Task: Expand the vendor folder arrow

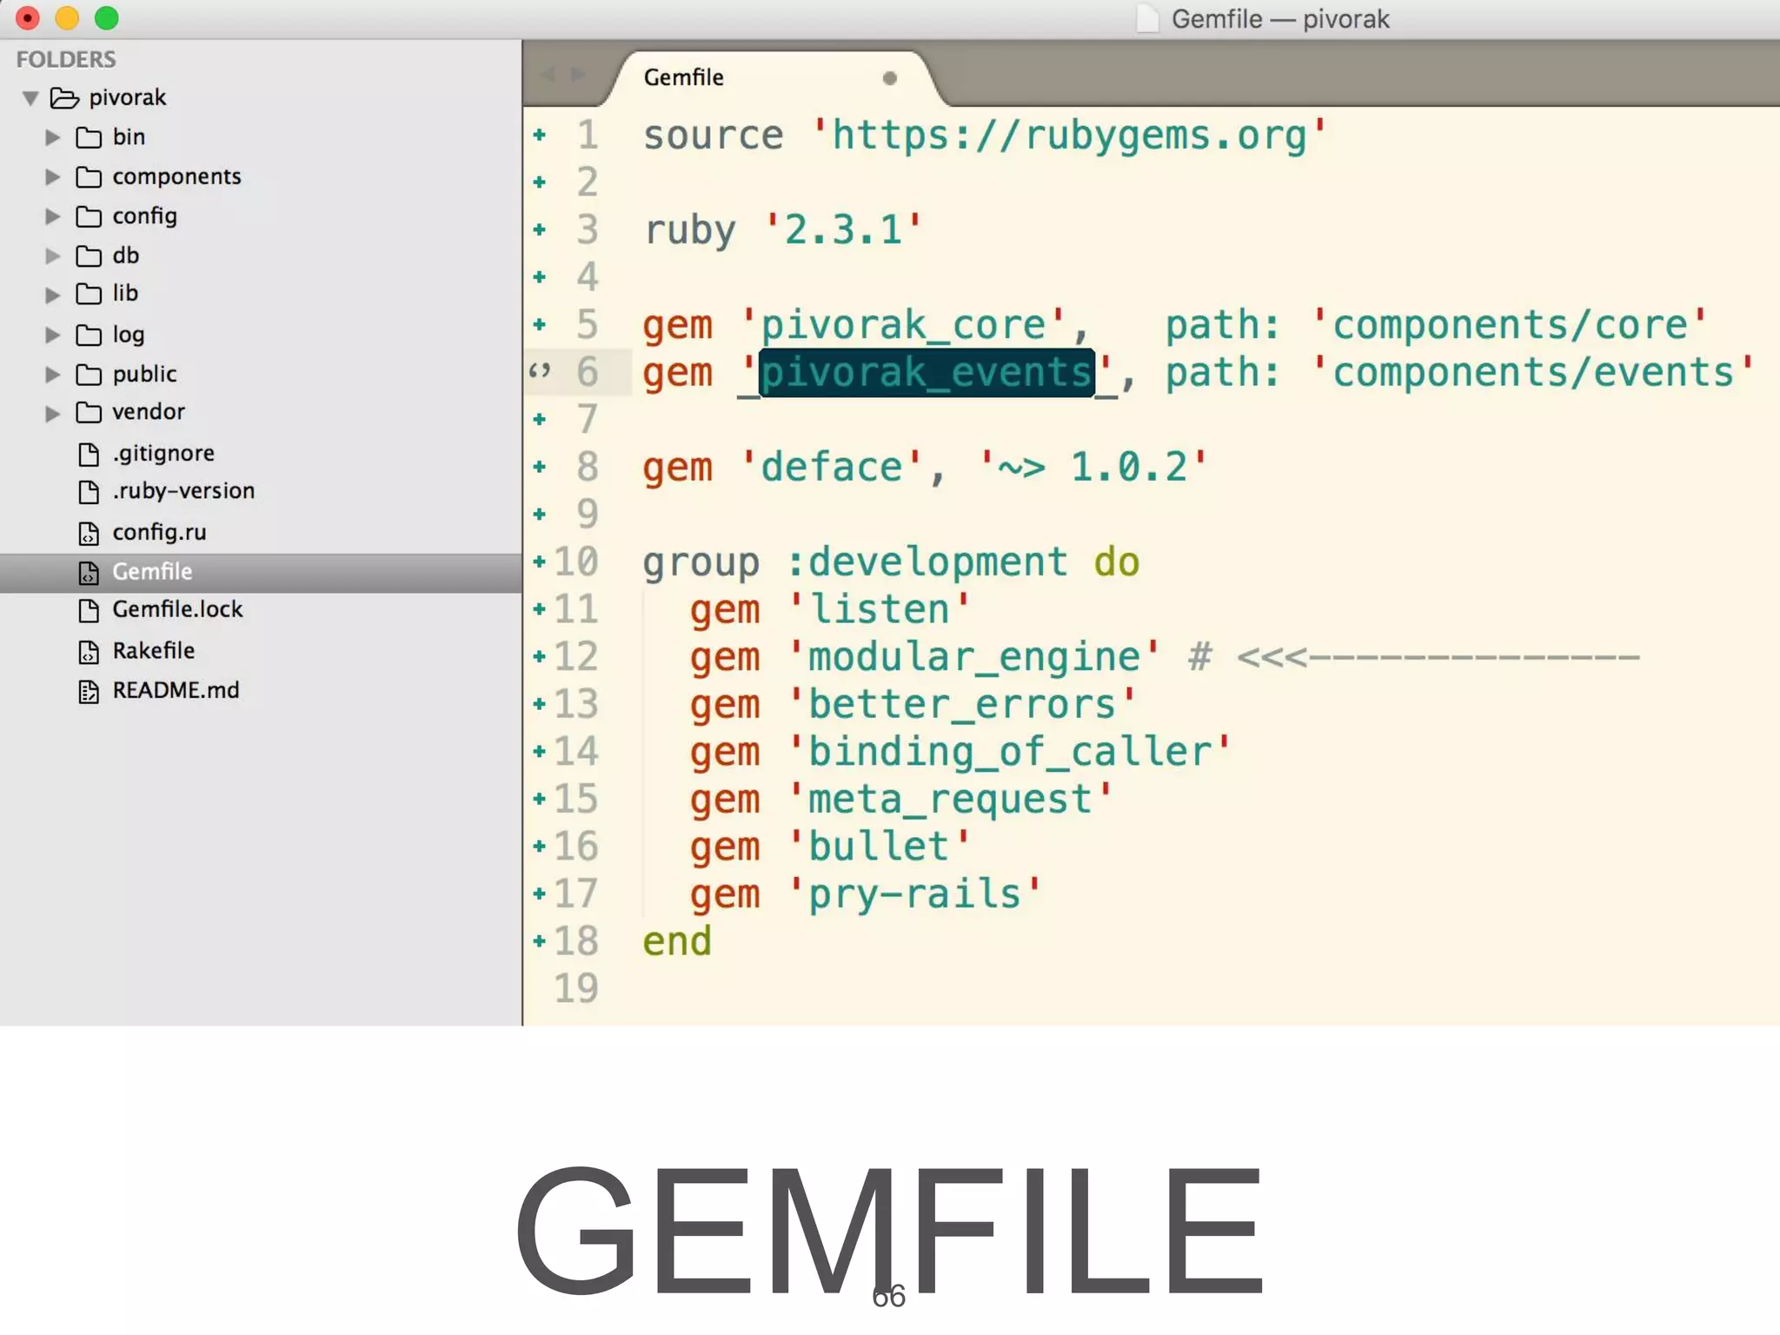Action: (52, 413)
